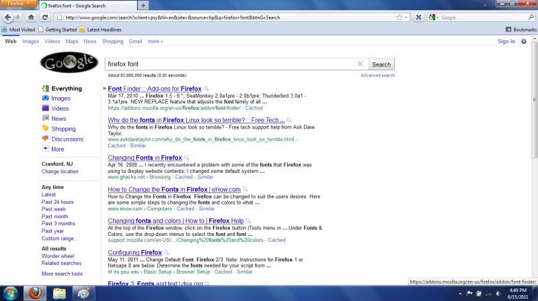
Task: Click the vertical scrollbar thumb
Action: click(534, 99)
